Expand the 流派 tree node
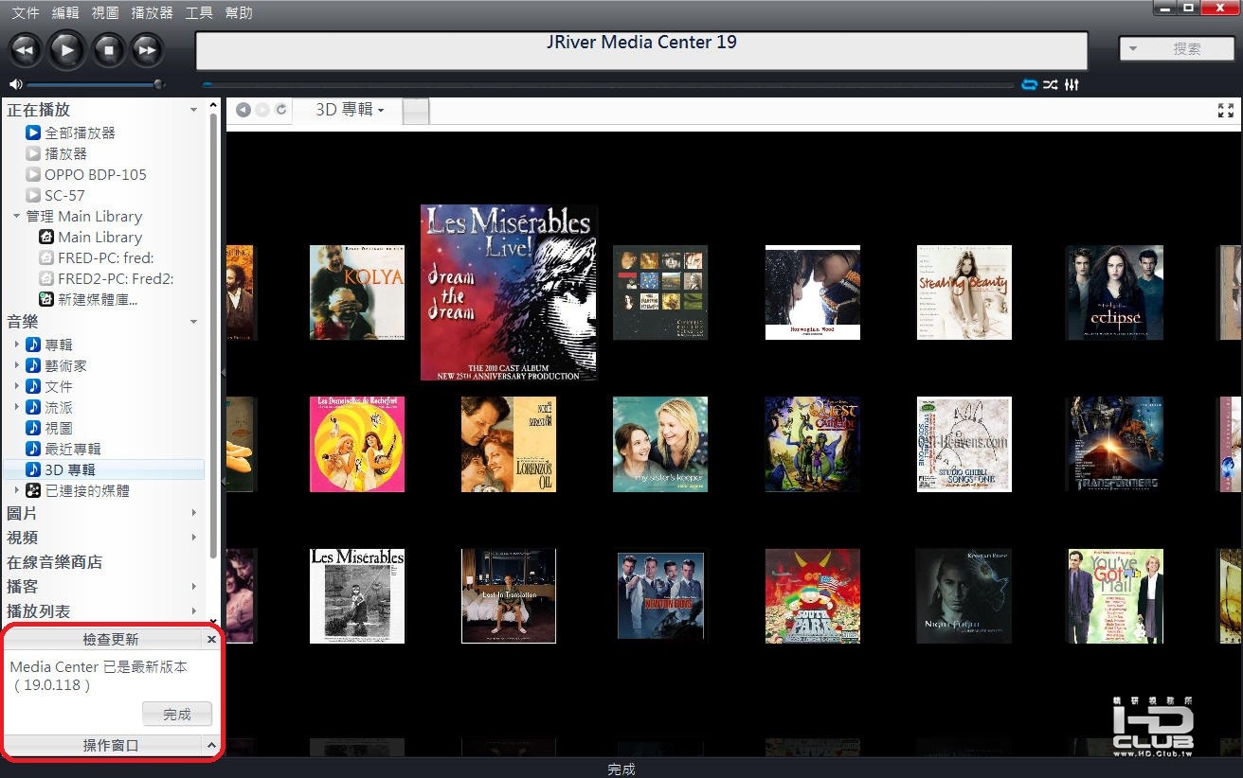This screenshot has width=1243, height=778. pos(16,407)
